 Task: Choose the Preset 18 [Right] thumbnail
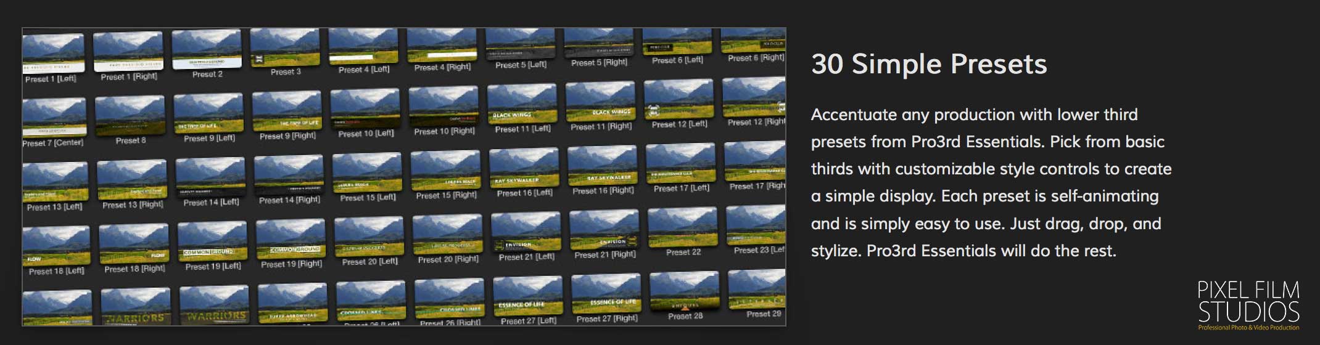point(134,244)
